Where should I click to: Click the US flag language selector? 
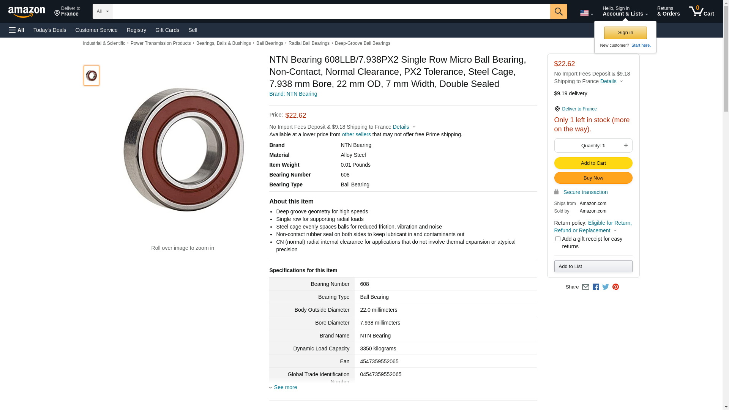click(586, 13)
